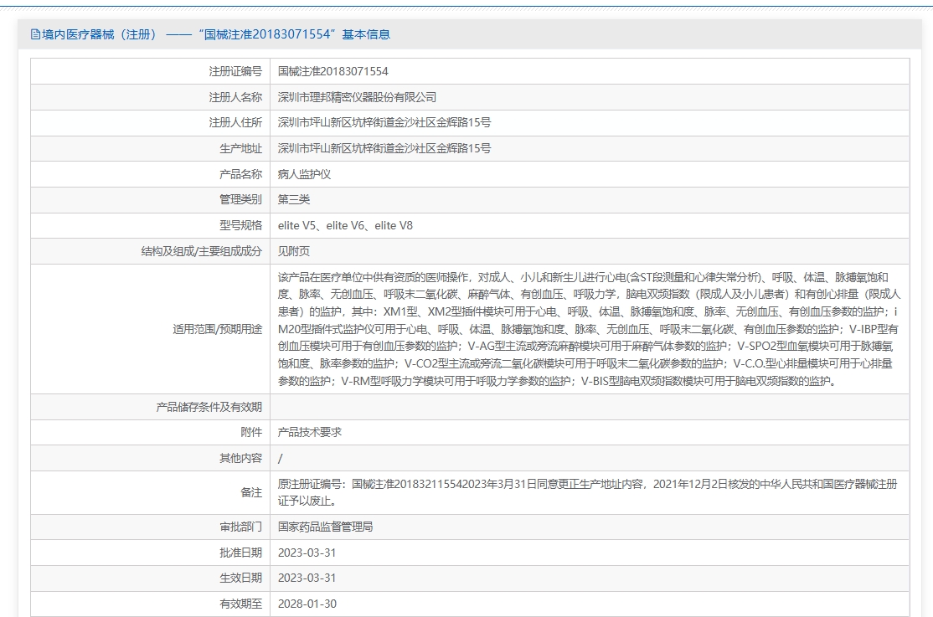Select the slash value in 其他内容 row
The width and height of the screenshot is (933, 617).
coord(281,458)
